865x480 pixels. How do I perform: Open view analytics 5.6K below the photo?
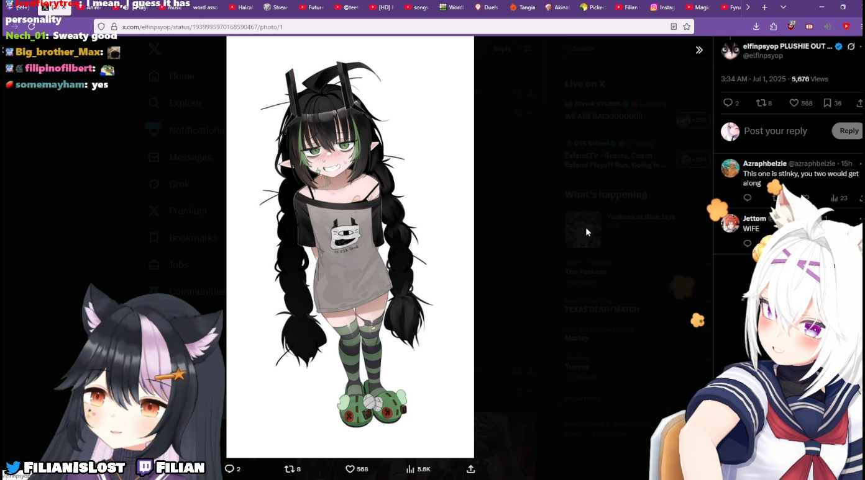(x=418, y=469)
